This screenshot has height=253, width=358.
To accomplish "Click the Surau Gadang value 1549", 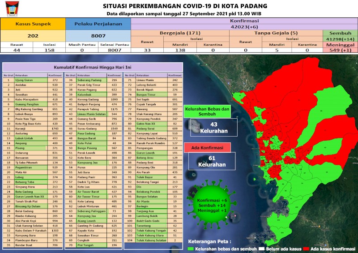I will click(114, 129).
